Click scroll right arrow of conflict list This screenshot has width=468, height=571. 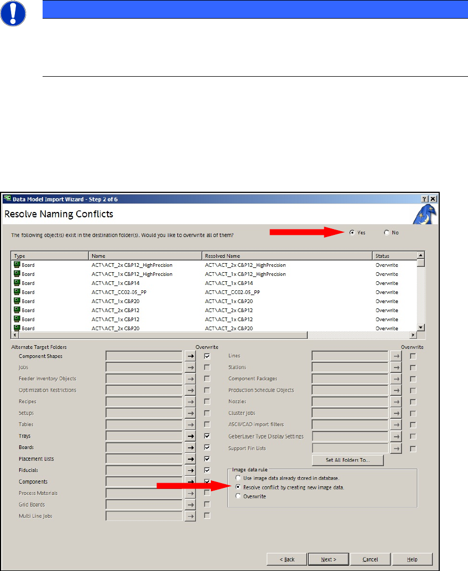pyautogui.click(x=413, y=335)
